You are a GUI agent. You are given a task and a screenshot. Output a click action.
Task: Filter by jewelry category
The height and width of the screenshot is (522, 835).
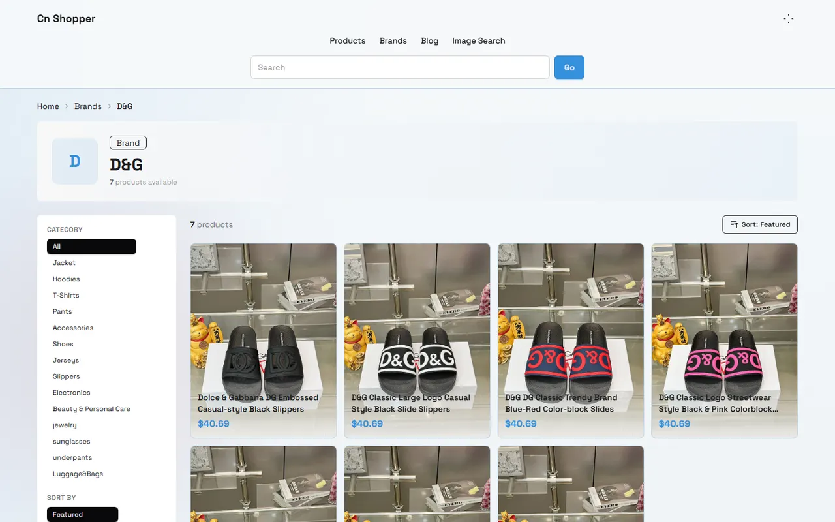[x=65, y=426]
